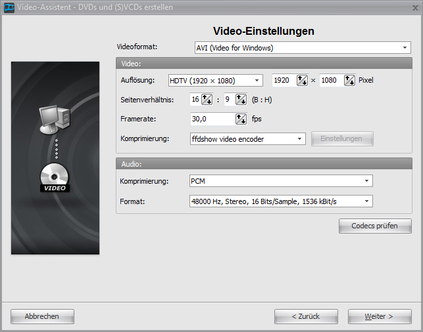Click the height 1080 spinner arrows
Viewport: 423px width, 332px height.
coord(349,81)
